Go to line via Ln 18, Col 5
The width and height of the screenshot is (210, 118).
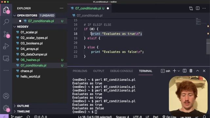click(x=95, y=117)
